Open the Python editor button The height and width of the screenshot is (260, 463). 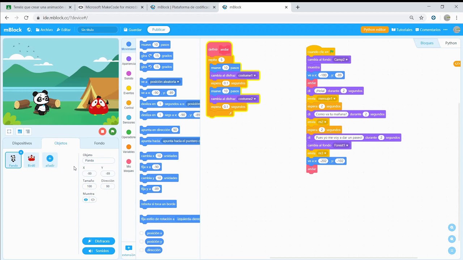coord(374,30)
